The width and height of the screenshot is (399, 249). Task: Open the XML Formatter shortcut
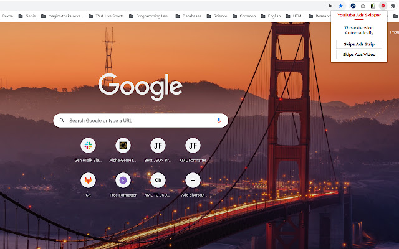193,150
